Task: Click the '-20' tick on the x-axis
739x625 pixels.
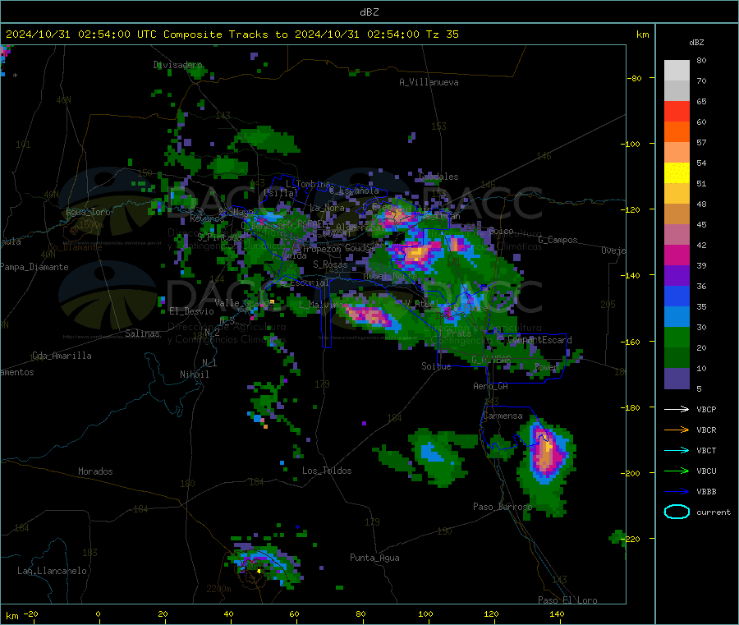Action: [30, 614]
